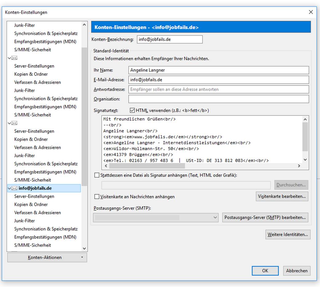Click the up arrow of account tree scrollbar
Screen dimensions: 320x287
tap(84, 25)
